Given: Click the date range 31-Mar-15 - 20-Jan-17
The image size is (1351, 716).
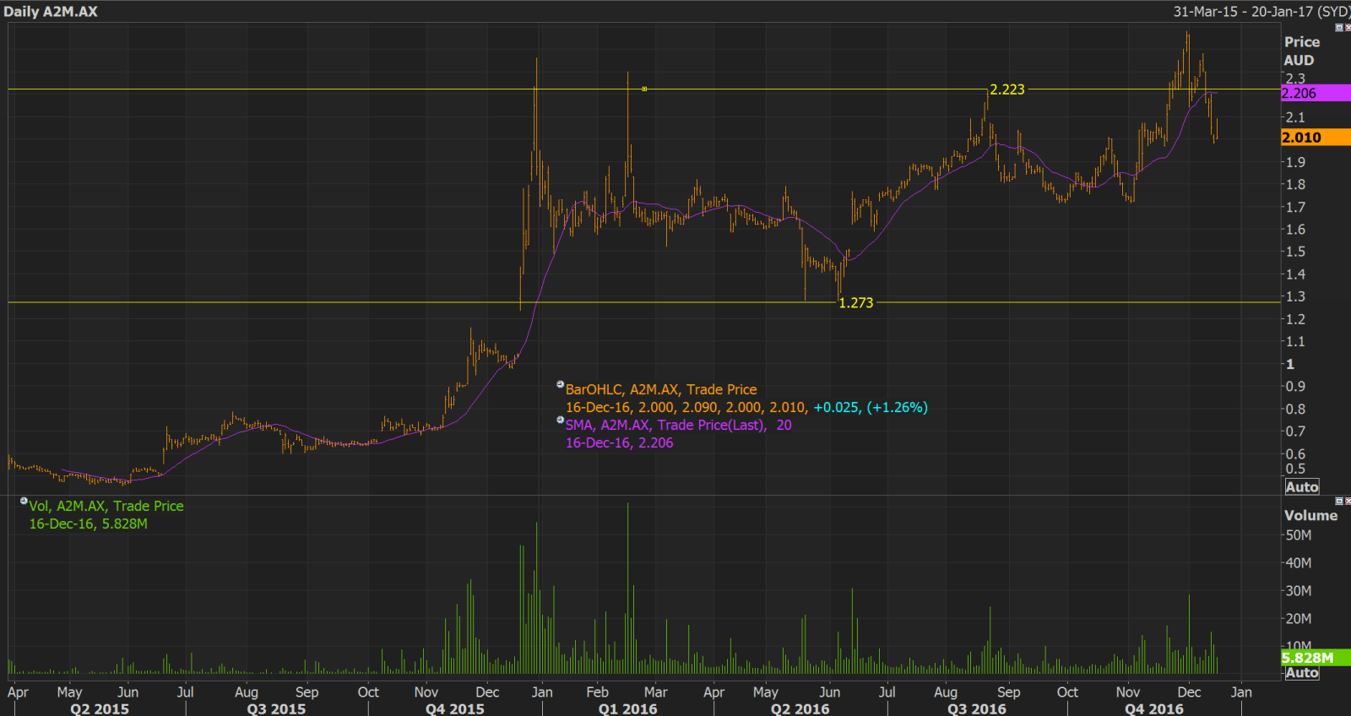Looking at the screenshot, I should tap(1261, 12).
